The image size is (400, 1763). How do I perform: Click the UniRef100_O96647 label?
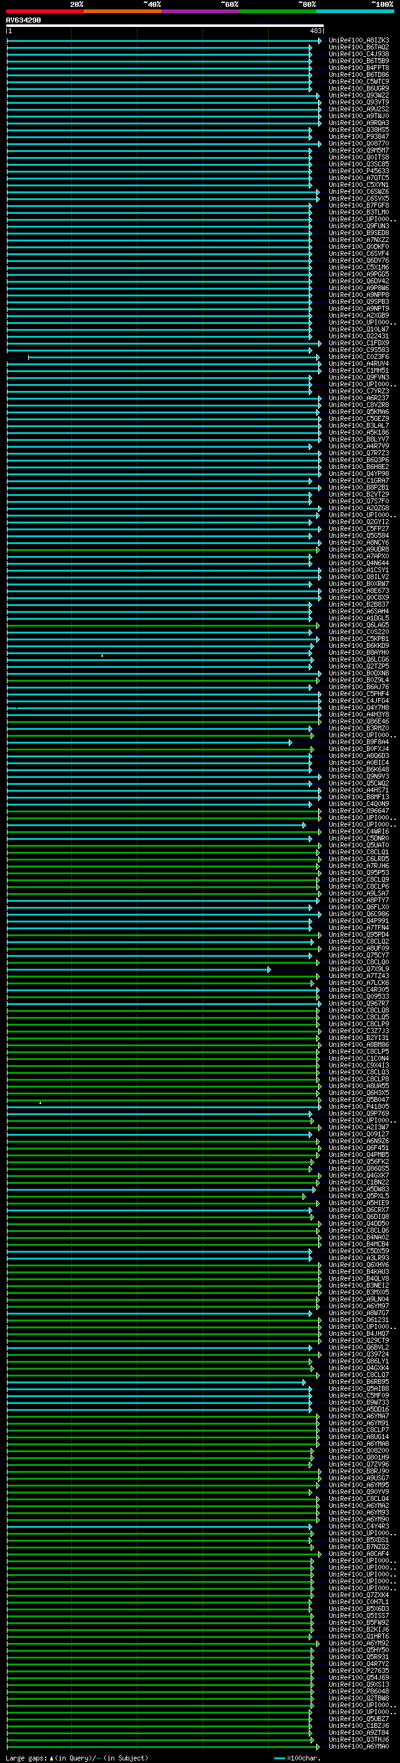click(x=359, y=811)
